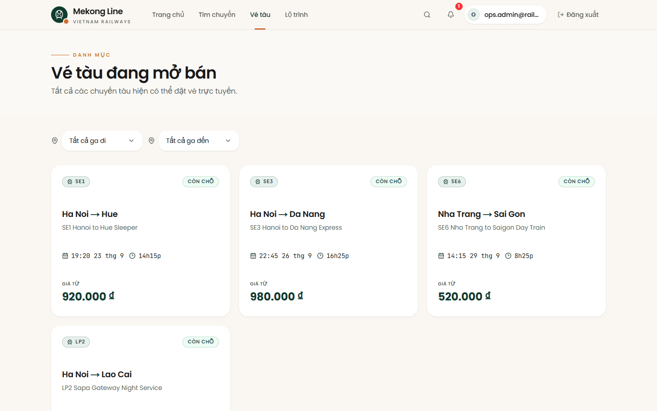Click 'CÒN CHỖ' status badge on SE1 card
This screenshot has width=657, height=411.
coord(201,181)
